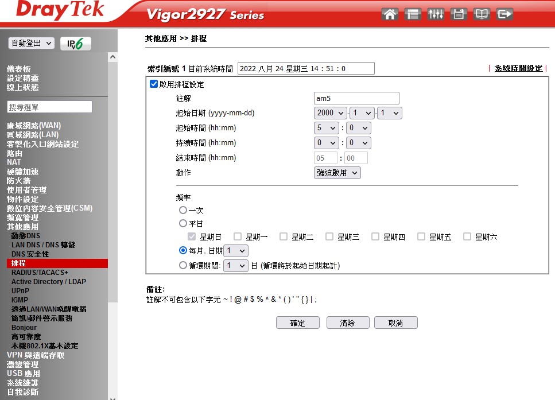The width and height of the screenshot is (555, 400).
Task: Open UPnP submenu item
Action: coord(20,291)
